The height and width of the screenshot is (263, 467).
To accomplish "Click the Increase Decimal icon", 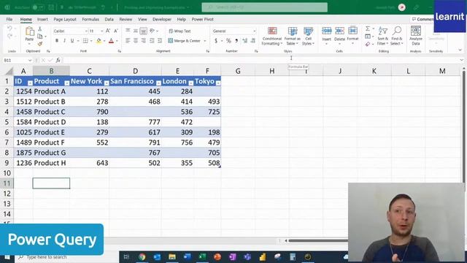I will point(245,41).
